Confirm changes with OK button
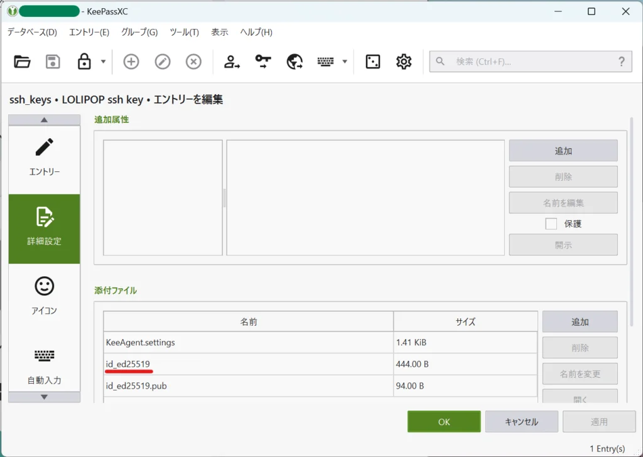Screen dimensions: 643x457 [x=444, y=422]
